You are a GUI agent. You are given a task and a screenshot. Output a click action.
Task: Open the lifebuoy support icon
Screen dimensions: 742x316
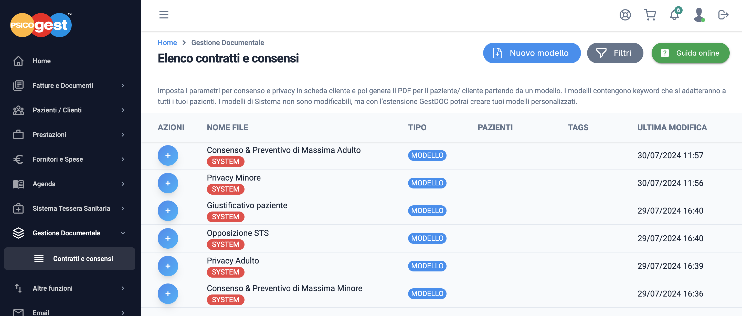[x=625, y=15]
